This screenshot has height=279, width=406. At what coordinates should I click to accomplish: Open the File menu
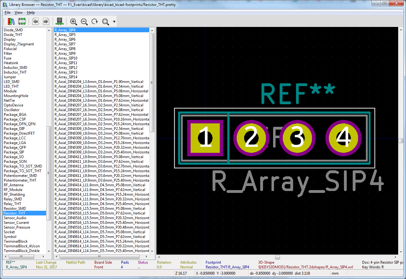(x=7, y=13)
